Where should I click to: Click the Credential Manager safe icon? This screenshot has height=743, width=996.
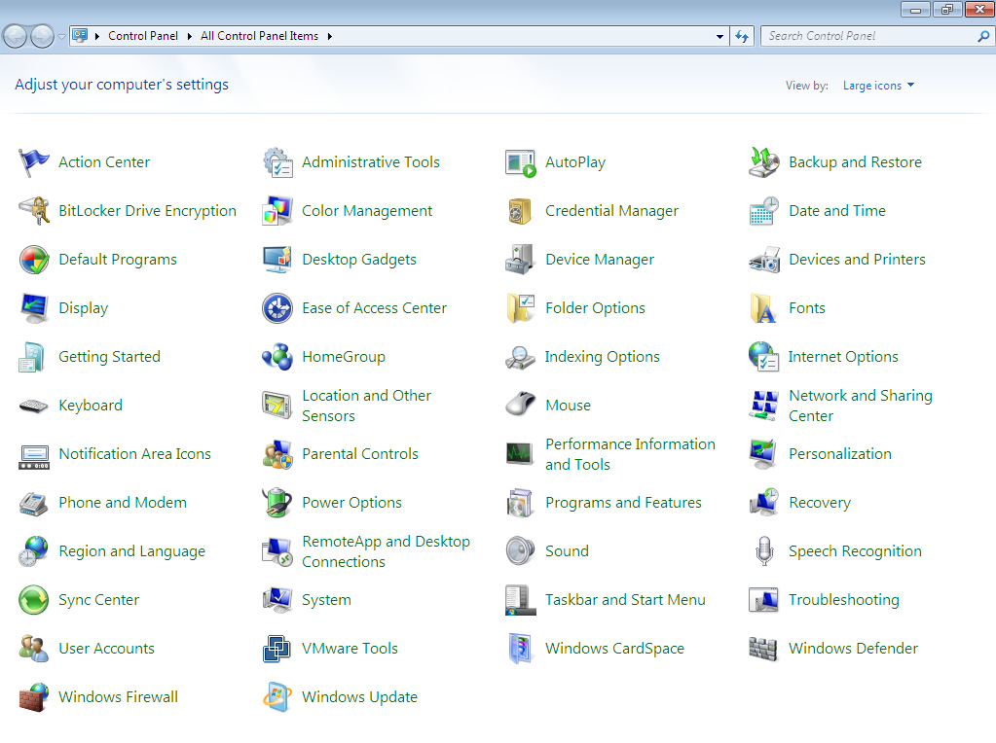pyautogui.click(x=521, y=211)
